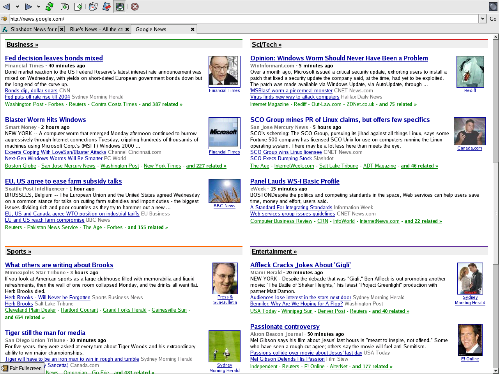Click the Exit Fullscreen button
Viewport: 499px width, 374px height.
(22, 368)
